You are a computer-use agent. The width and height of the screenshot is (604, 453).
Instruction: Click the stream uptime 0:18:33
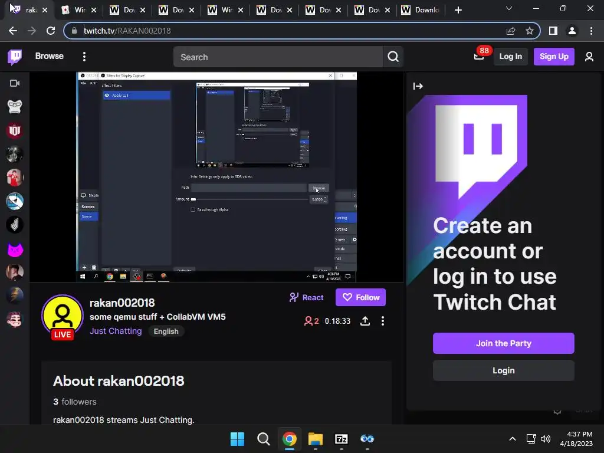[x=337, y=321]
